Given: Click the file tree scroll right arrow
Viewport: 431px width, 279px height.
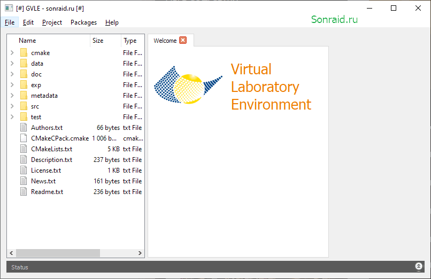Looking at the screenshot, I should click(x=140, y=253).
